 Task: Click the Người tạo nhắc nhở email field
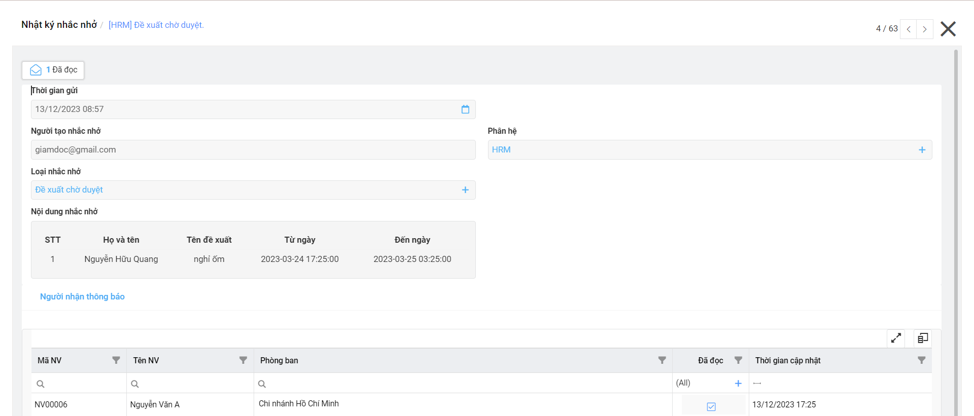tap(253, 150)
